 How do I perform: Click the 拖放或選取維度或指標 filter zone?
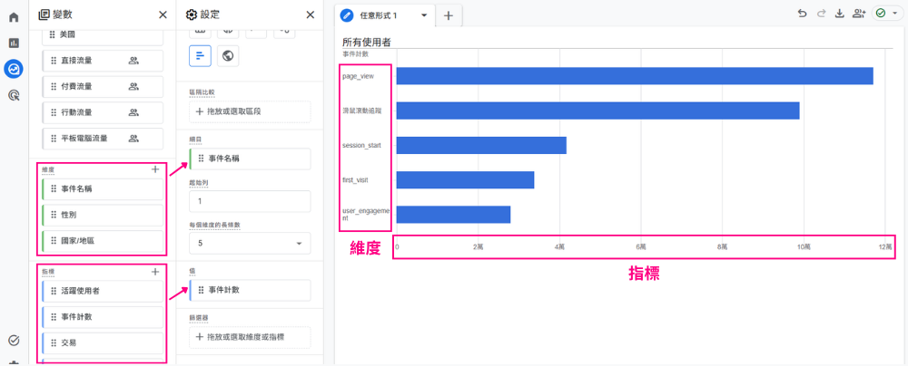tap(250, 337)
